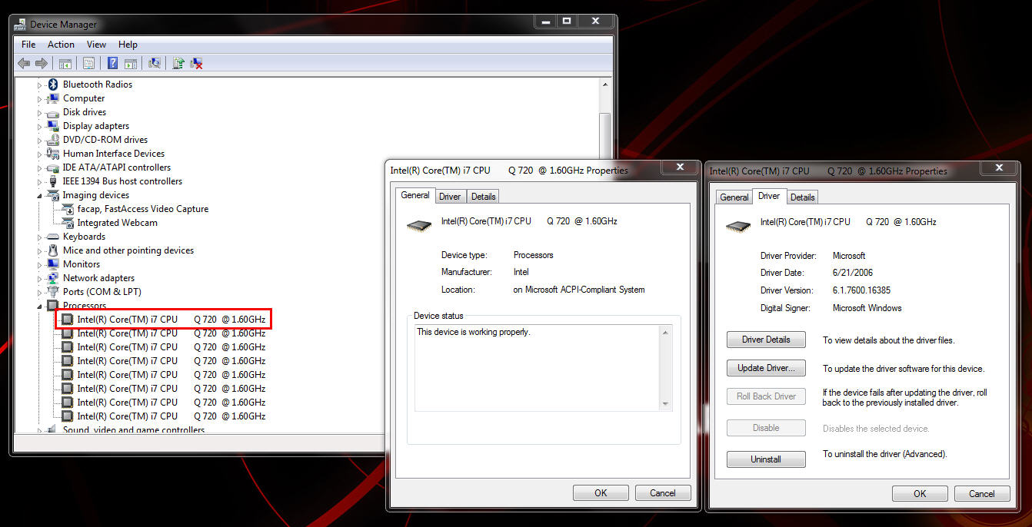Screen dimensions: 1032x527
Task: Click Cancel in the Device status dialog
Action: [663, 493]
